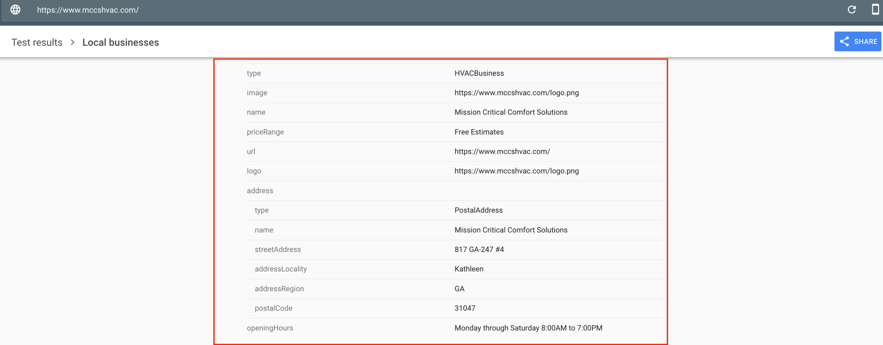Click the breadcrumb chevron separator

(x=72, y=42)
